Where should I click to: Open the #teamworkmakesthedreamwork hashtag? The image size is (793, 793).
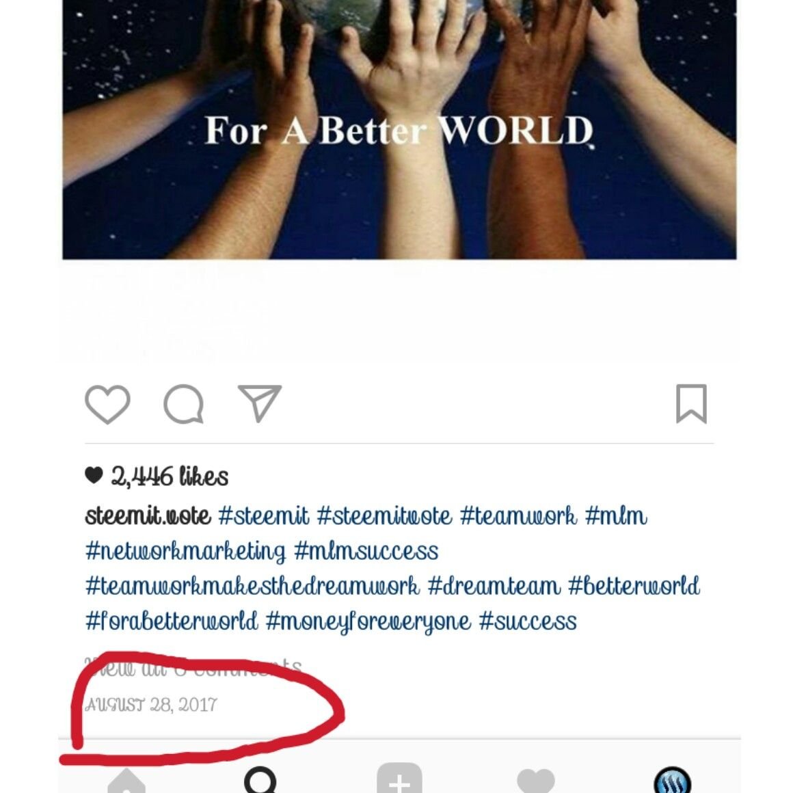252,586
